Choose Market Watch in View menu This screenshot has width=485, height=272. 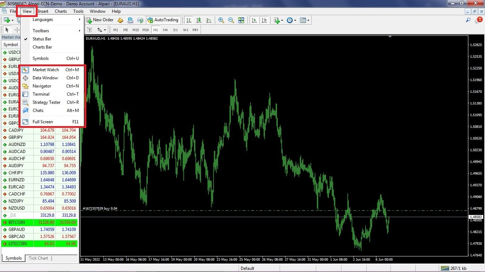point(53,70)
